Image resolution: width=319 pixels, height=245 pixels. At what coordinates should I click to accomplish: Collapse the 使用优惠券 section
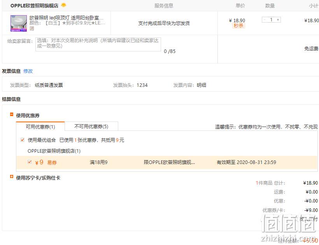(x=12, y=115)
